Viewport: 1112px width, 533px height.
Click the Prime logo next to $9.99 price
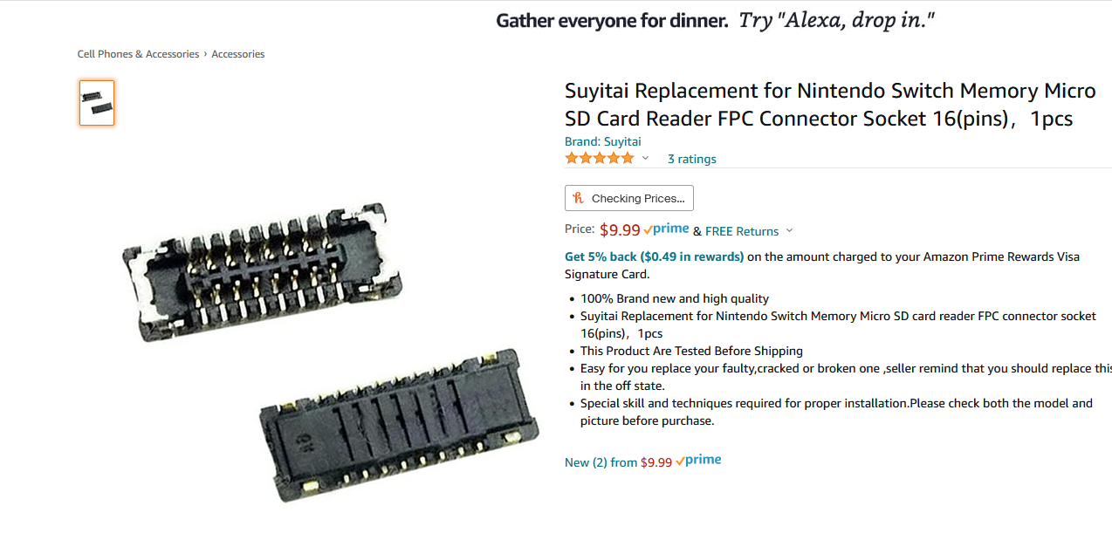pos(666,229)
